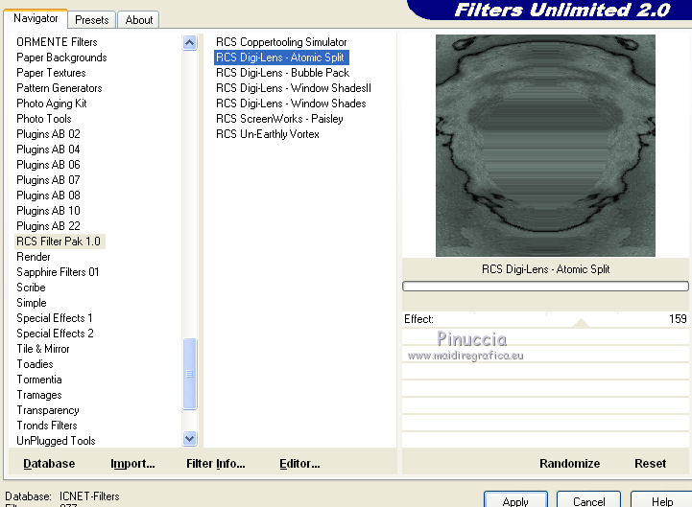Select ORMENTE Filters category
The height and width of the screenshot is (507, 692).
[x=57, y=42]
